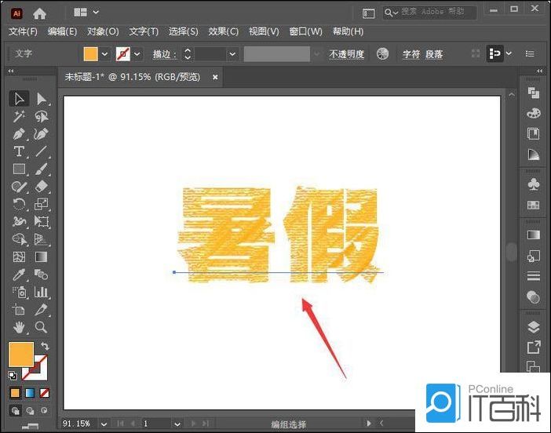Viewport: 551px width, 433px height.
Task: Open the 文字(T) menu
Action: (144, 31)
